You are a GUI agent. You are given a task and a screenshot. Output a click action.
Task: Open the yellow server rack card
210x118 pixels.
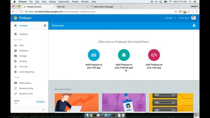pos(171,103)
